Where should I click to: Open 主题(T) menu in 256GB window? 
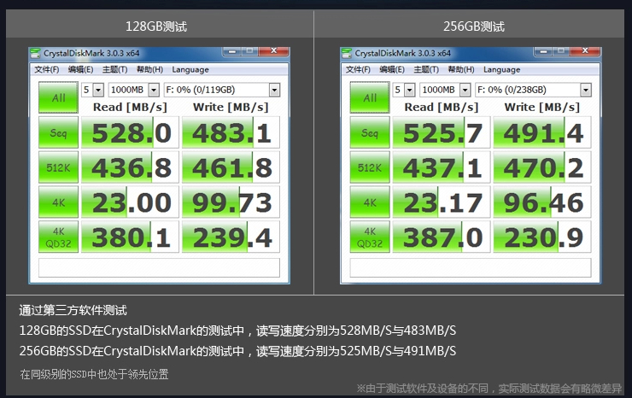coord(426,69)
